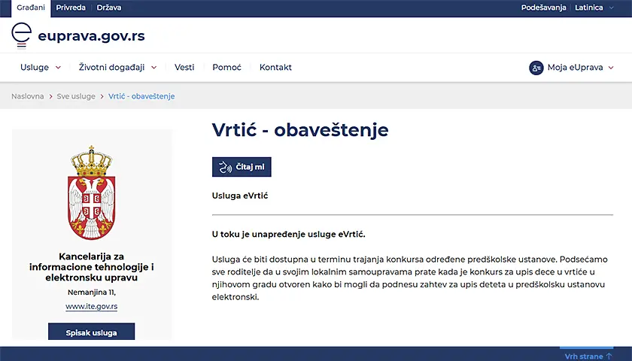Click the breadcrumb arrow after Sve usluge

(x=102, y=97)
